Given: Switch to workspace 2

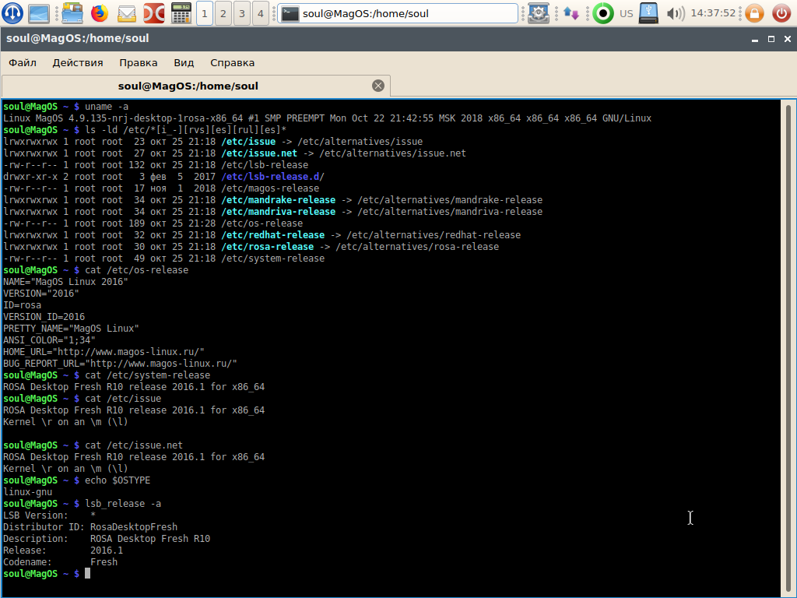Looking at the screenshot, I should (223, 14).
